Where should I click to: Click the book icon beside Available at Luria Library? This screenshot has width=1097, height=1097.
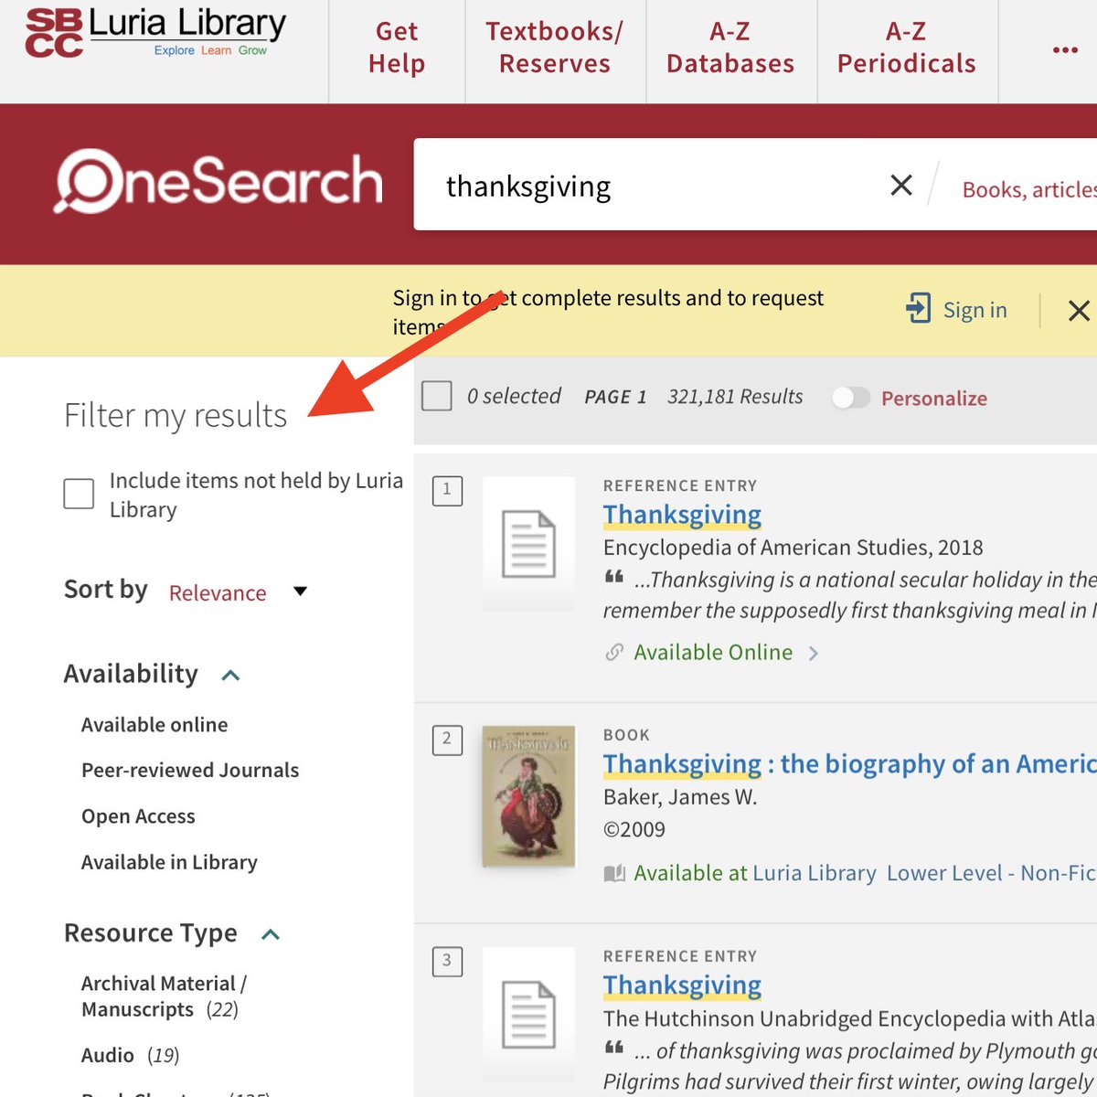pyautogui.click(x=614, y=872)
